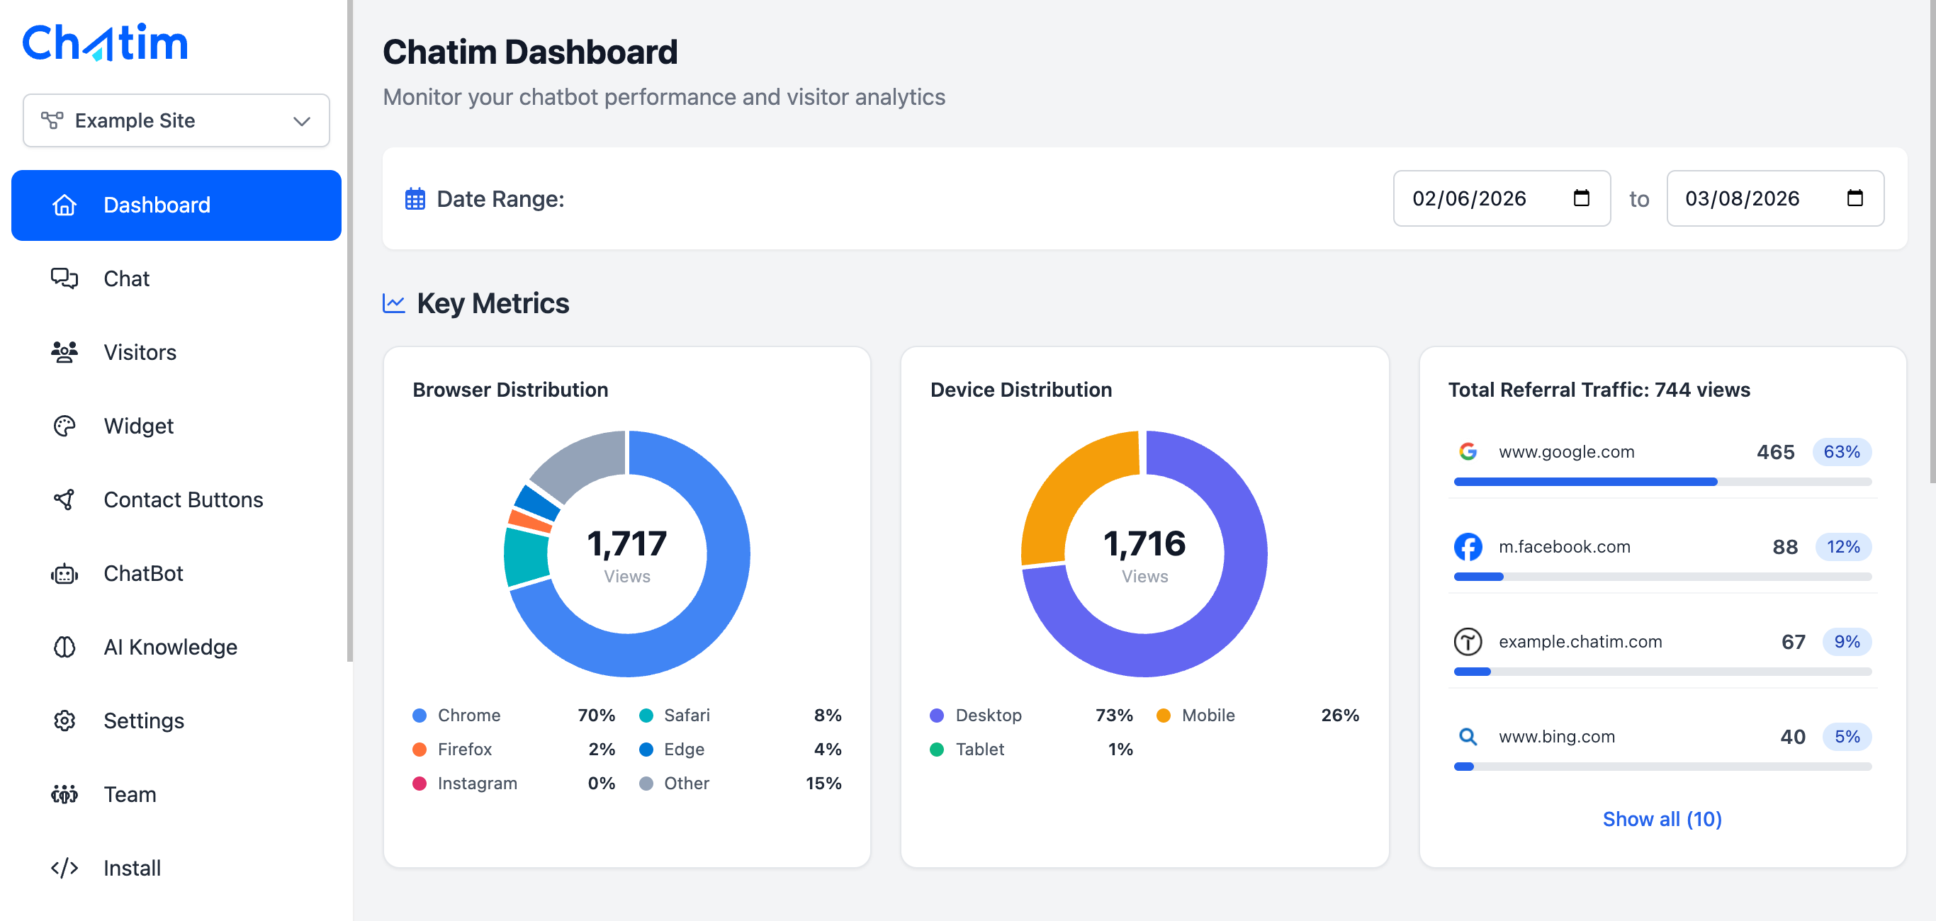Toggle Mobile legend entry in device chart

(1207, 715)
